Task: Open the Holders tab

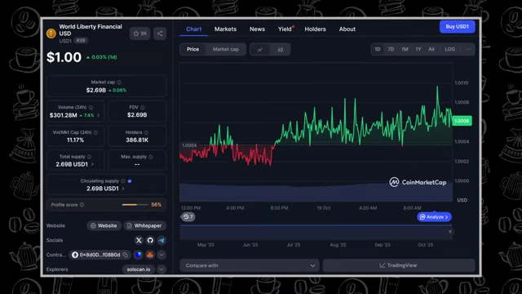Action: tap(316, 29)
